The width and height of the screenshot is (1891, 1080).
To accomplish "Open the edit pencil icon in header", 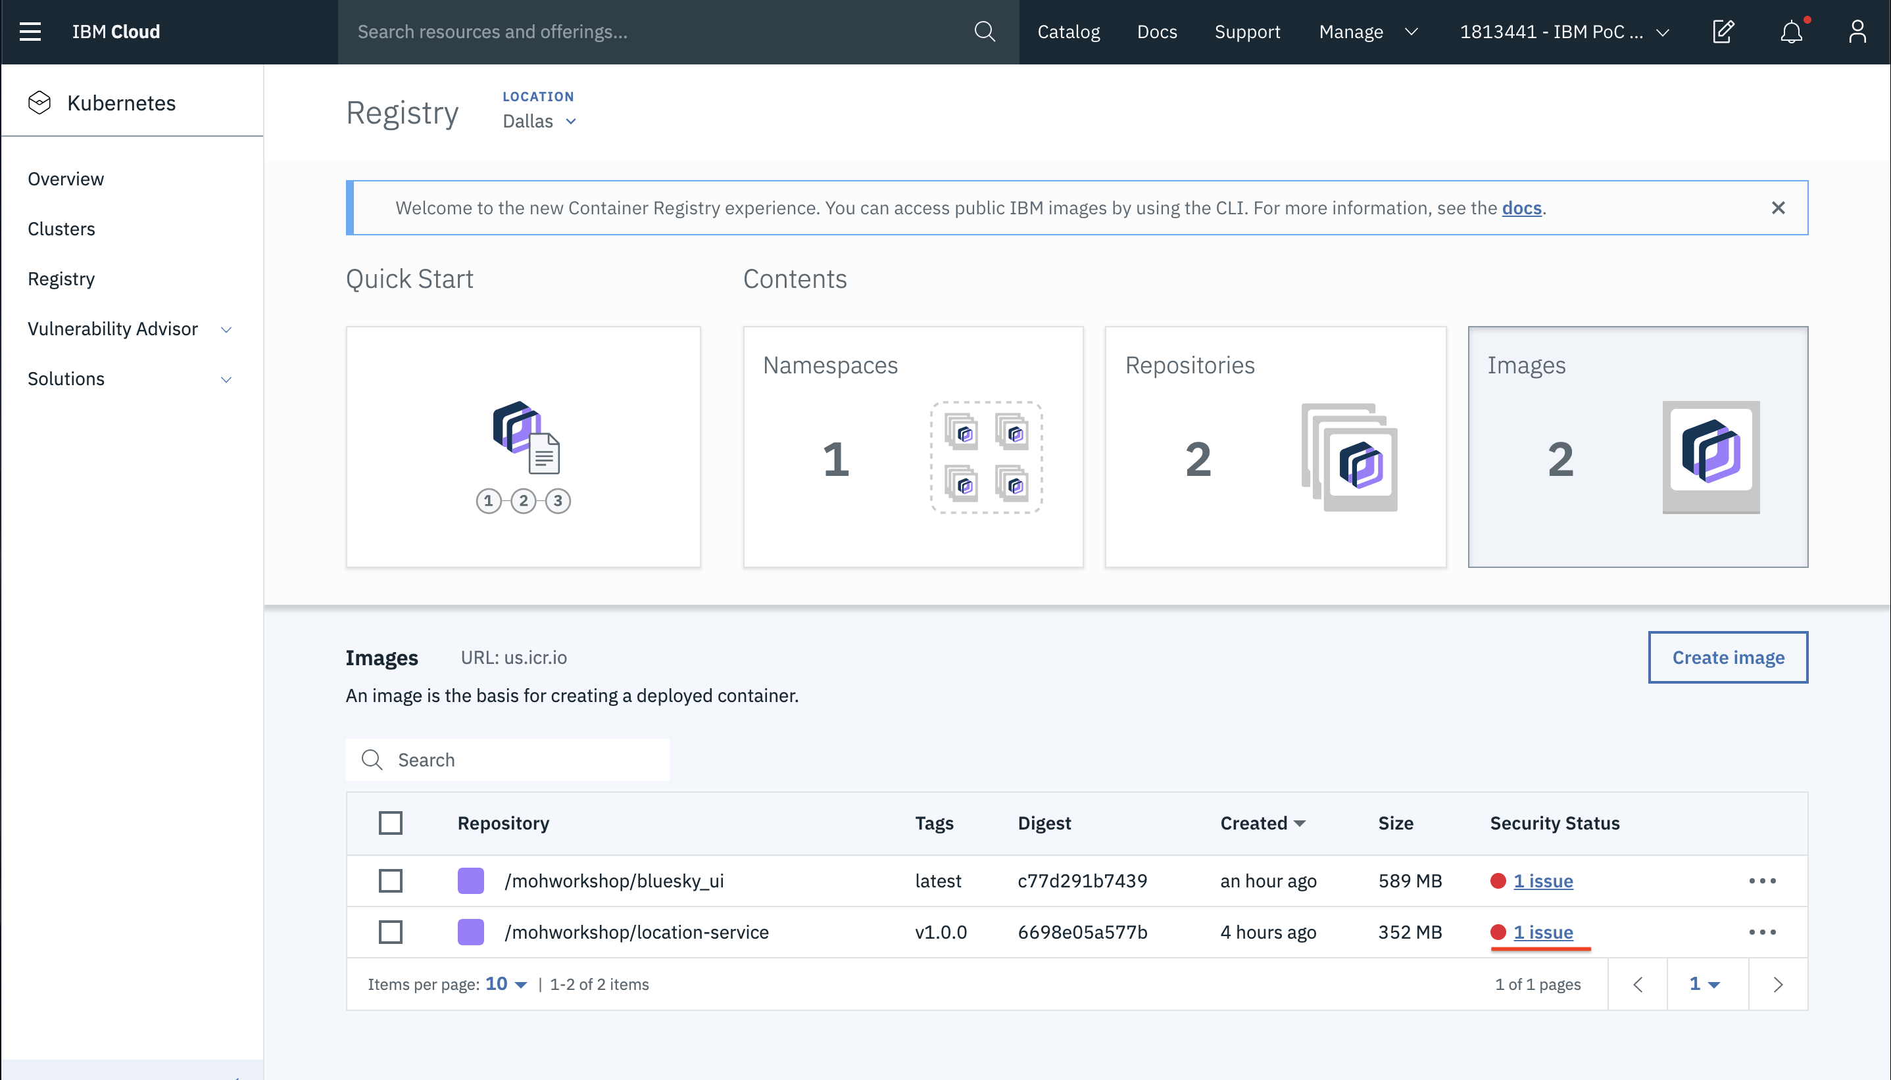I will click(1723, 31).
